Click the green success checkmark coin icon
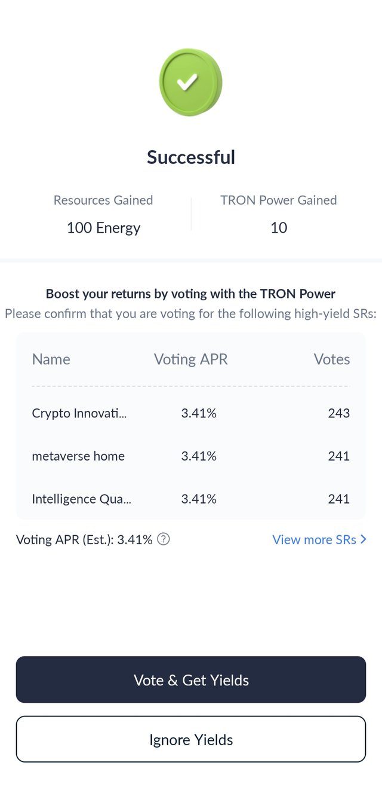This screenshot has width=382, height=805. (x=190, y=83)
